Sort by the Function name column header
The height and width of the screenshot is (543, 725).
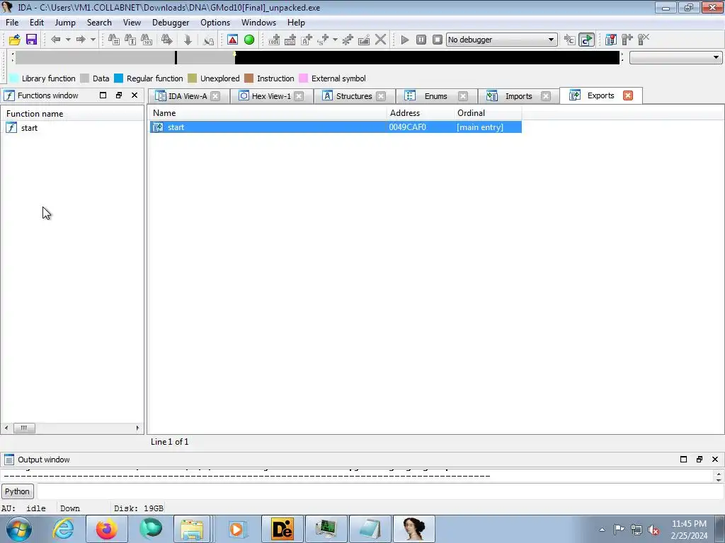(x=73, y=114)
